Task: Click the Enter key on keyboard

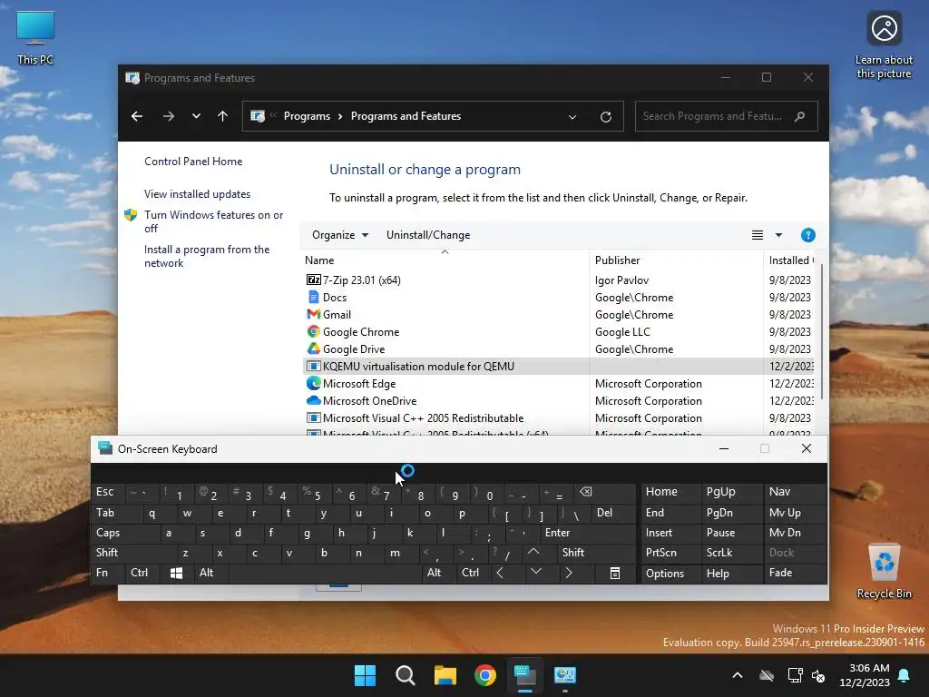Action: [587, 533]
